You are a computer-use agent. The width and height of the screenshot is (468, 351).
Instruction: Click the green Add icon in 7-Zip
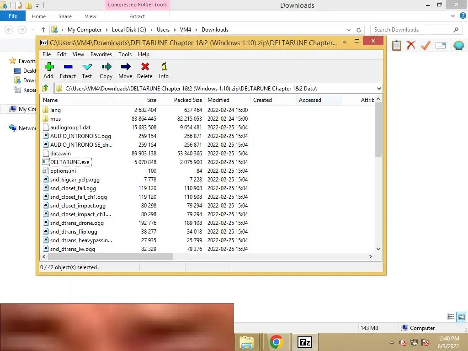pos(48,67)
